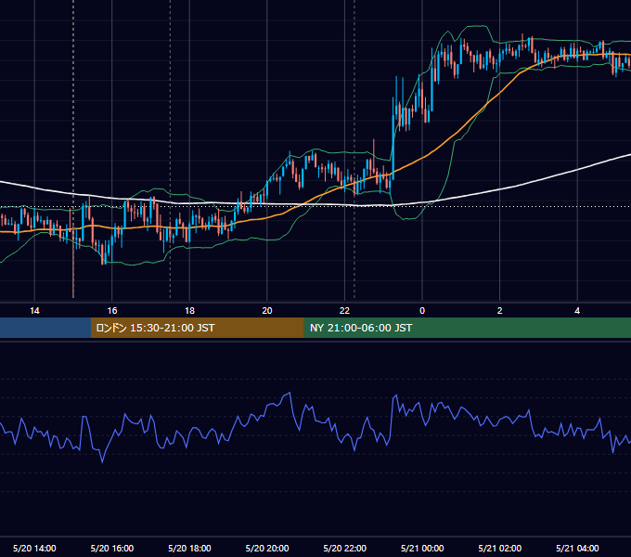
Task: Click the 5/21 04:00 date label
Action: [x=577, y=548]
